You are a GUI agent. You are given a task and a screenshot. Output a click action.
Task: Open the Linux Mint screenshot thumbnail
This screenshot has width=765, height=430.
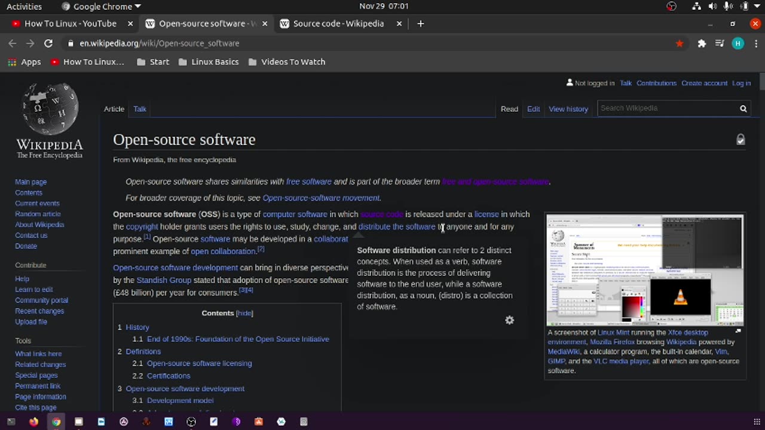[x=645, y=270]
